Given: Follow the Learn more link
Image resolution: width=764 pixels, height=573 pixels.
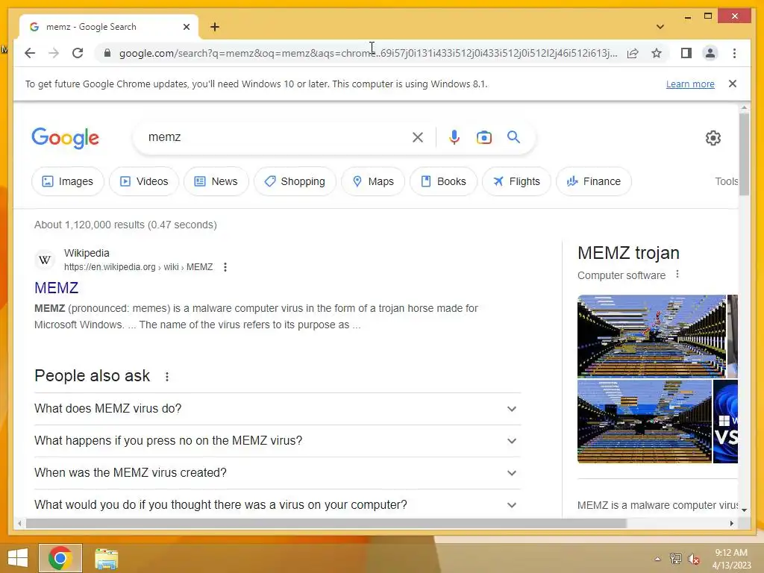Looking at the screenshot, I should point(690,84).
